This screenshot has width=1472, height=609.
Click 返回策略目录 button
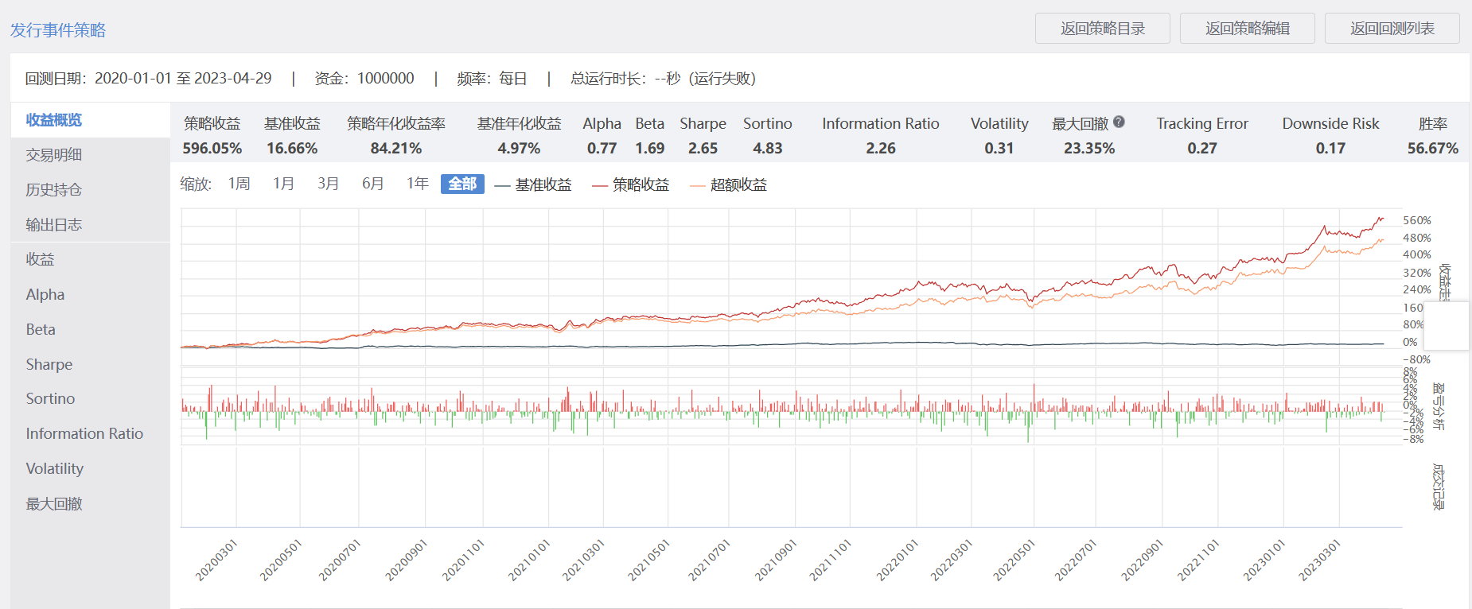1102,29
